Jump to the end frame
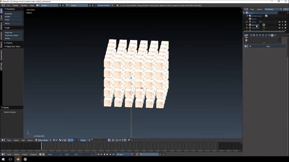The image size is (289, 162). coord(113,154)
